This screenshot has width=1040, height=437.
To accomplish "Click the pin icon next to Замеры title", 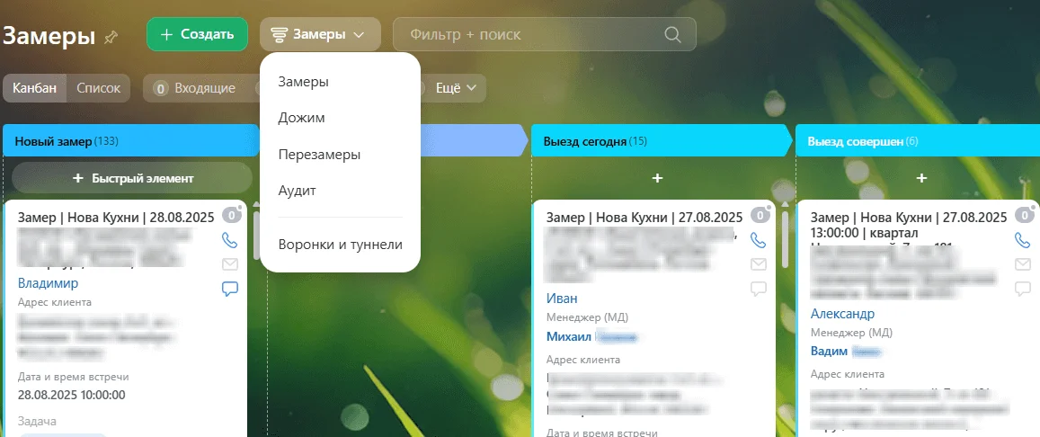I will coord(111,37).
